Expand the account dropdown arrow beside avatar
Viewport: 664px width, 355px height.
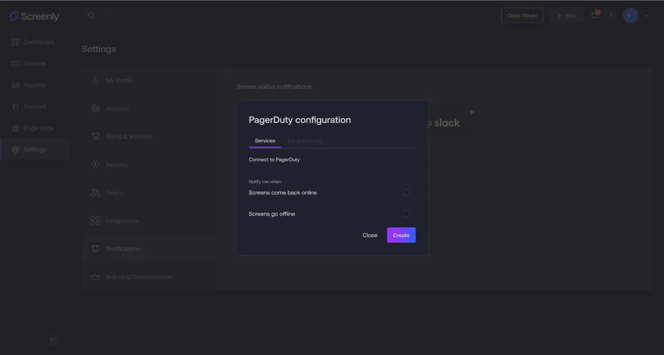coord(646,16)
